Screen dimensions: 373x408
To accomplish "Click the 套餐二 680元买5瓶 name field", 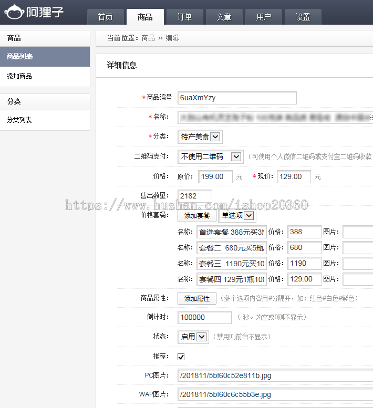I will [231, 248].
